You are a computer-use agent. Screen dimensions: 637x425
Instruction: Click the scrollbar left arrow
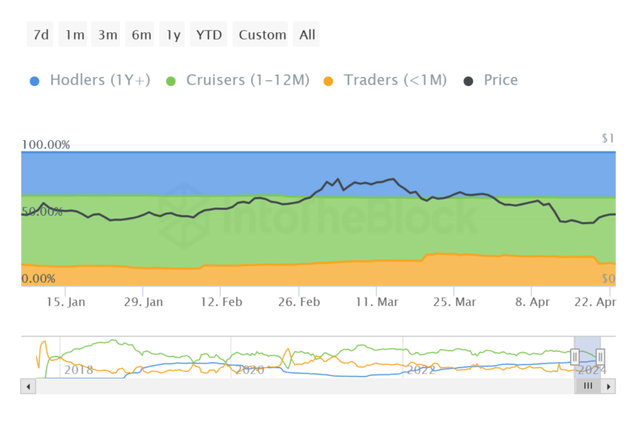point(28,386)
